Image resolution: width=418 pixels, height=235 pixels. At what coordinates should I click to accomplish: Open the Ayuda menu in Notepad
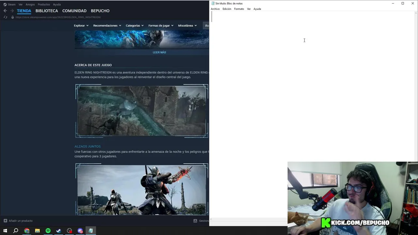257,9
